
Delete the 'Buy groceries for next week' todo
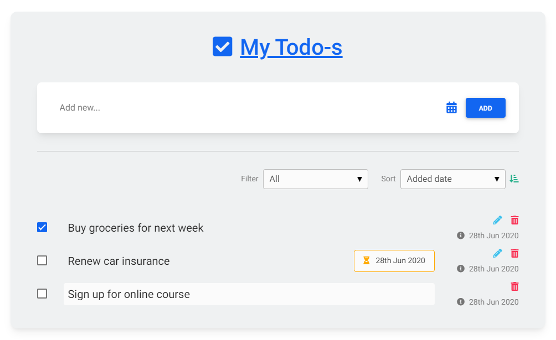pos(514,220)
